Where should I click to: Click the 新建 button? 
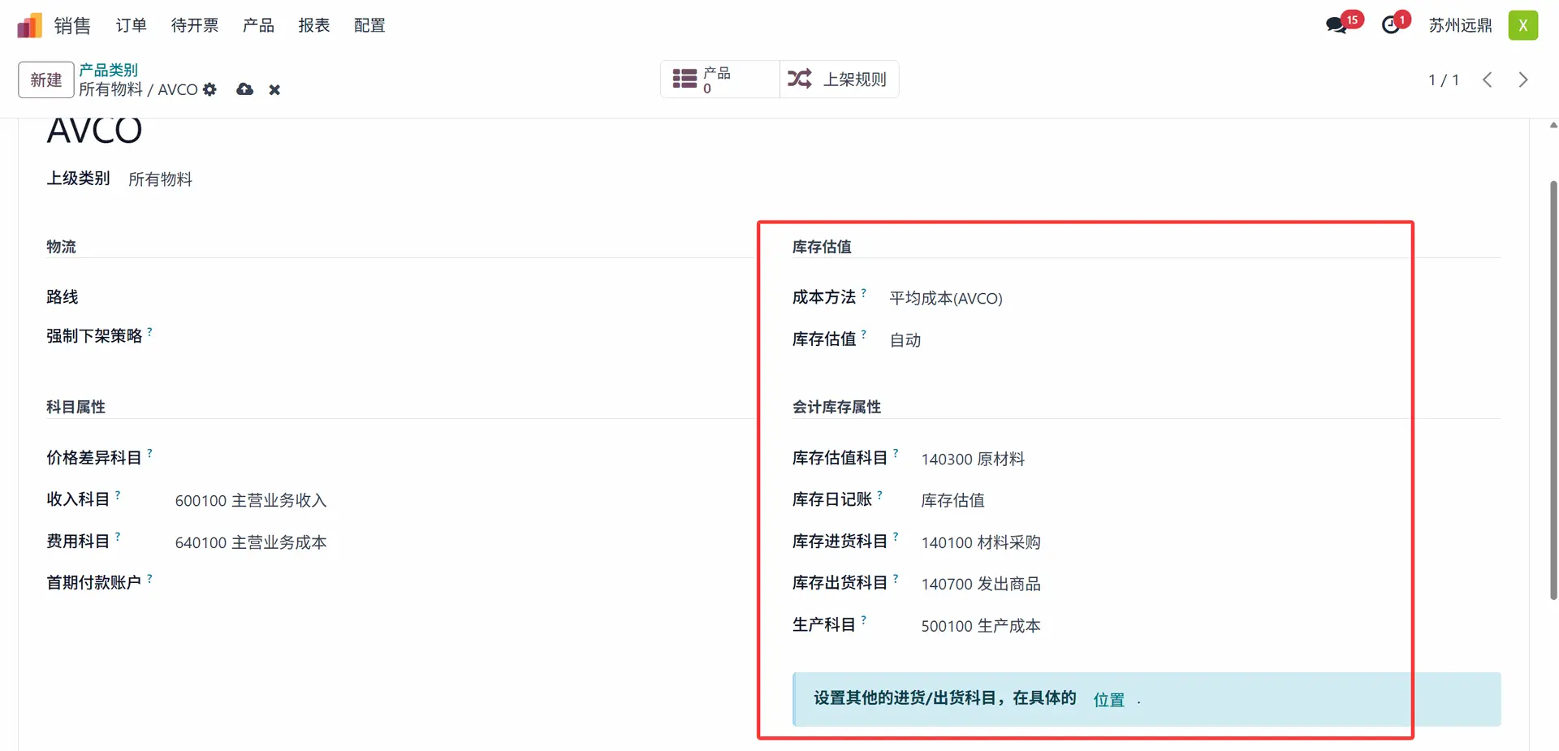coord(46,80)
